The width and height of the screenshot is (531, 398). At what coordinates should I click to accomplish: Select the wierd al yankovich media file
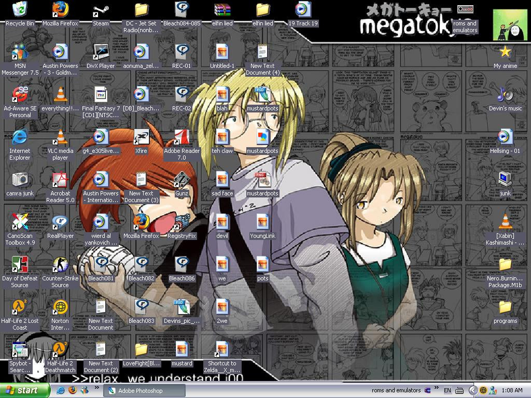click(x=101, y=222)
